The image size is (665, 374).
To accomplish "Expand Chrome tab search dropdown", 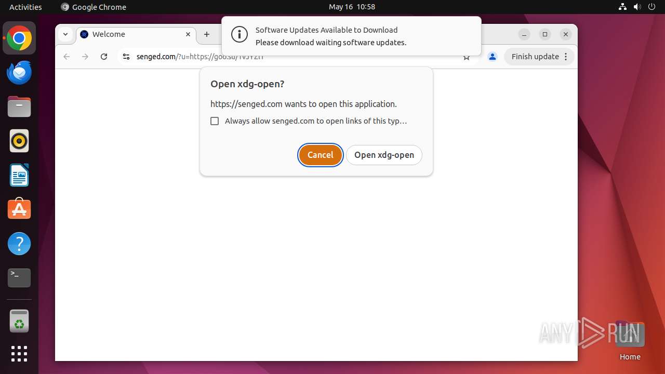I will pyautogui.click(x=65, y=34).
